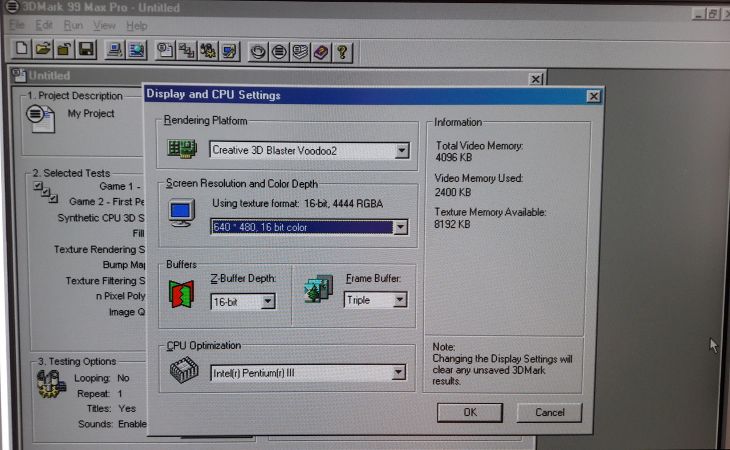Click the red-green Z-Buffer Depth icon
The width and height of the screenshot is (730, 450).
coord(181,294)
